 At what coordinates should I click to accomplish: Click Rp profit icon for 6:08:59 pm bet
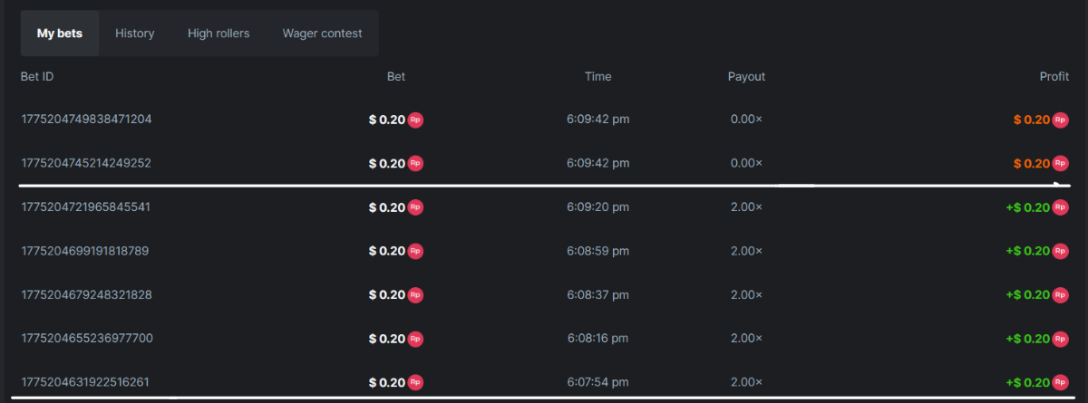1061,251
